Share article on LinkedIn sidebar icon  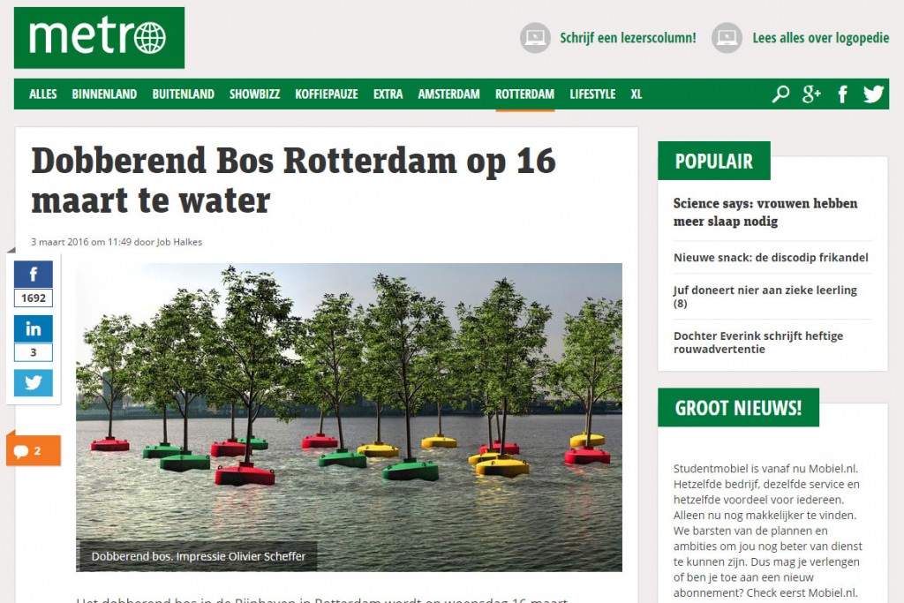[x=34, y=328]
